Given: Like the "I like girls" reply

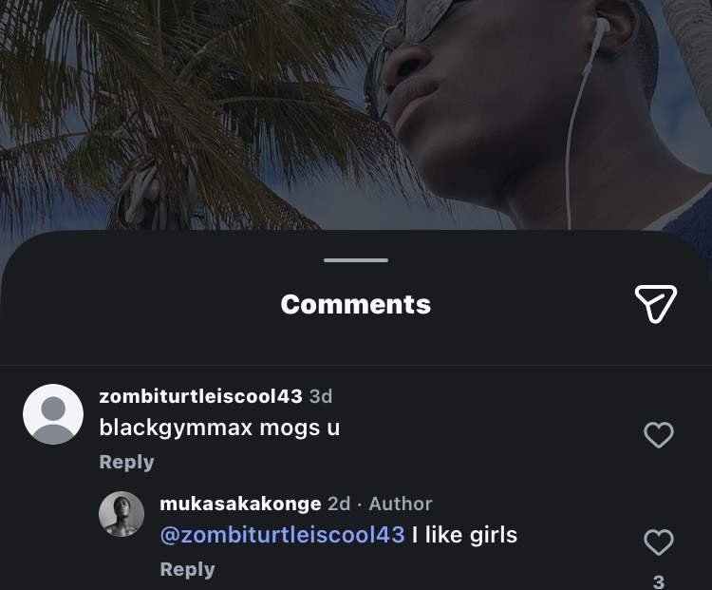Looking at the screenshot, I should (659, 542).
